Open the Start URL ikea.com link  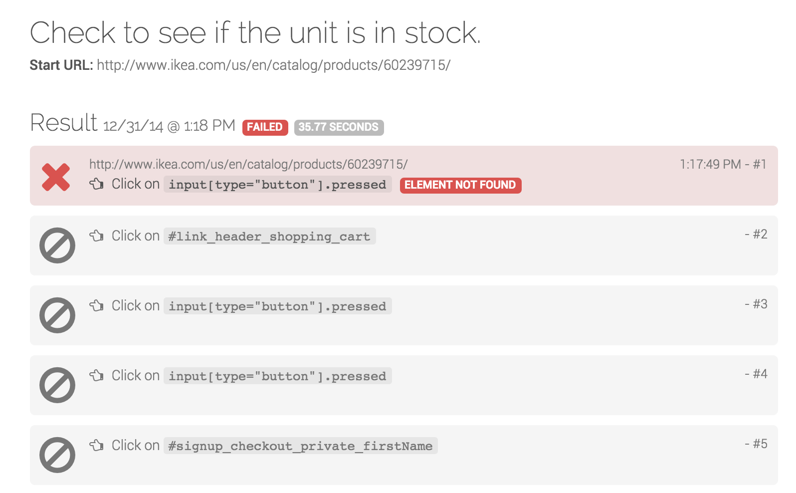[x=274, y=65]
